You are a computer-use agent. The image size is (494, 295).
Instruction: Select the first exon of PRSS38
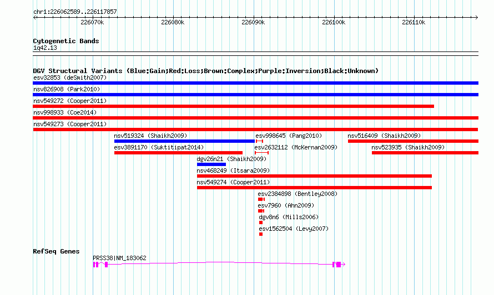(94, 265)
